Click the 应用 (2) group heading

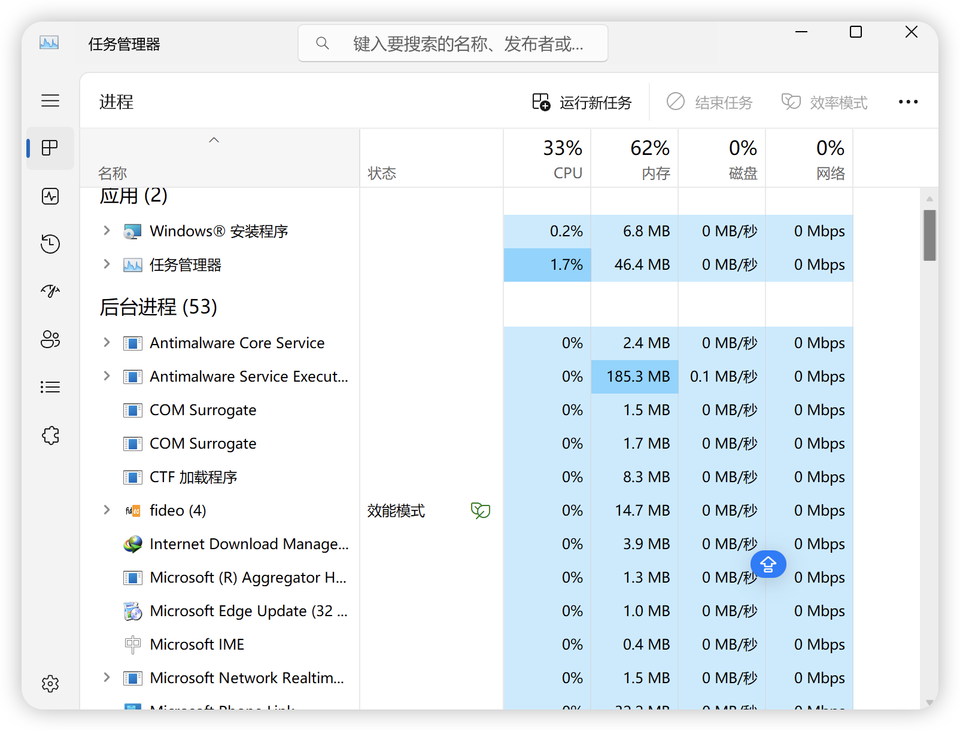pyautogui.click(x=133, y=196)
